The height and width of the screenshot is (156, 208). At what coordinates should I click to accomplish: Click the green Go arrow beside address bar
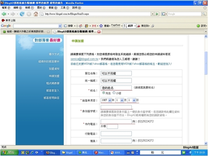157,14
